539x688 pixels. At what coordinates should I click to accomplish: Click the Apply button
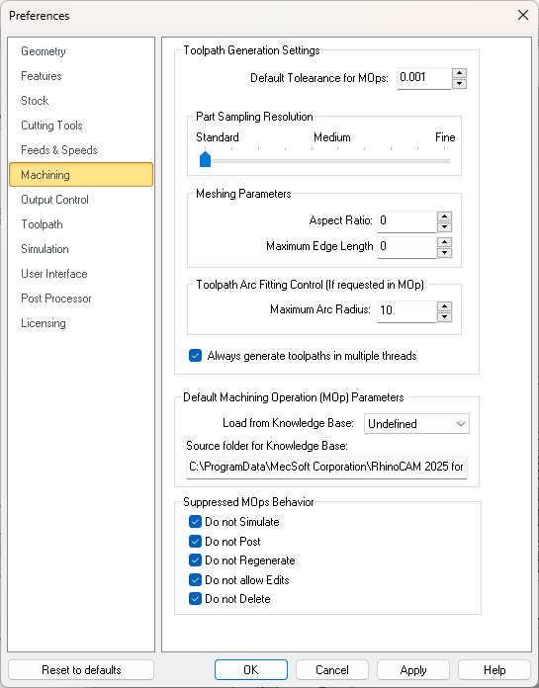click(413, 670)
